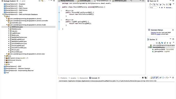Select DesignPatterns10 - Singleton project
The height and width of the screenshot is (99, 176).
[x=15, y=4]
